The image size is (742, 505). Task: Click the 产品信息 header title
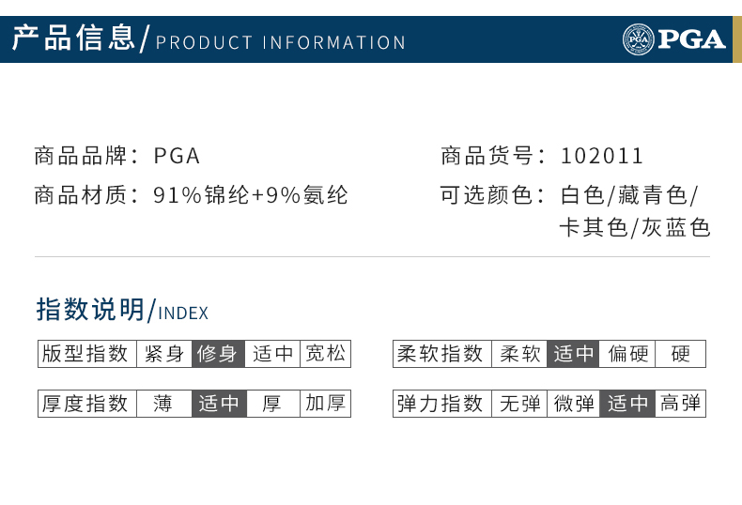(73, 39)
